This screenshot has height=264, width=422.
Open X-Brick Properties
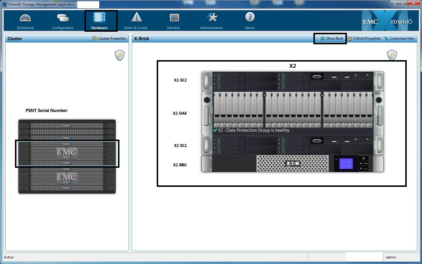tap(364, 38)
